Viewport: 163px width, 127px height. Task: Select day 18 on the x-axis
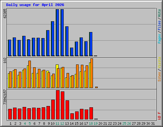(x=91, y=124)
